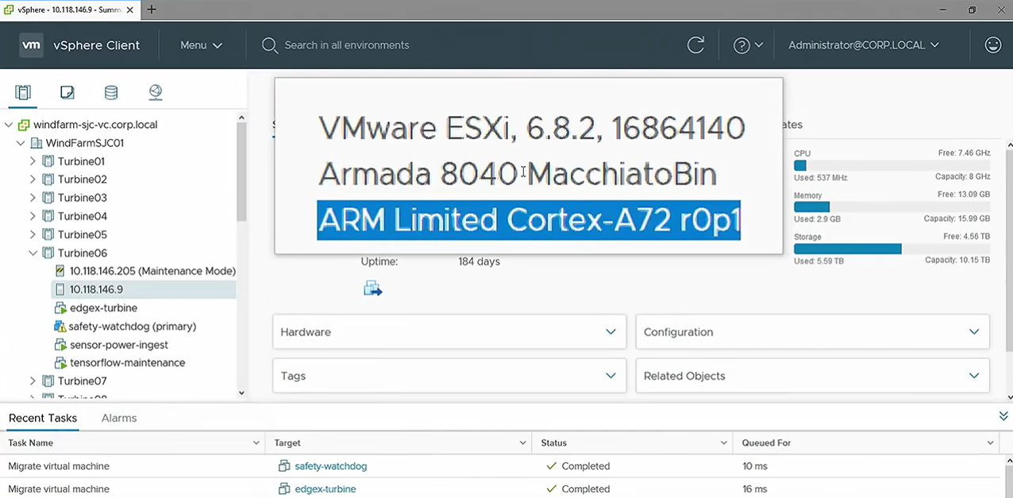1013x498 pixels.
Task: Select host 10.118.146.9 in tree
Action: pyautogui.click(x=96, y=289)
